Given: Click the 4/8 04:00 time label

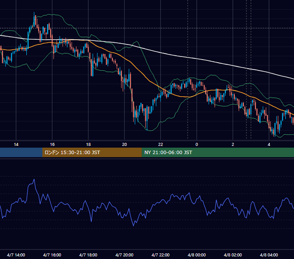Looking at the screenshot, I should tap(269, 255).
